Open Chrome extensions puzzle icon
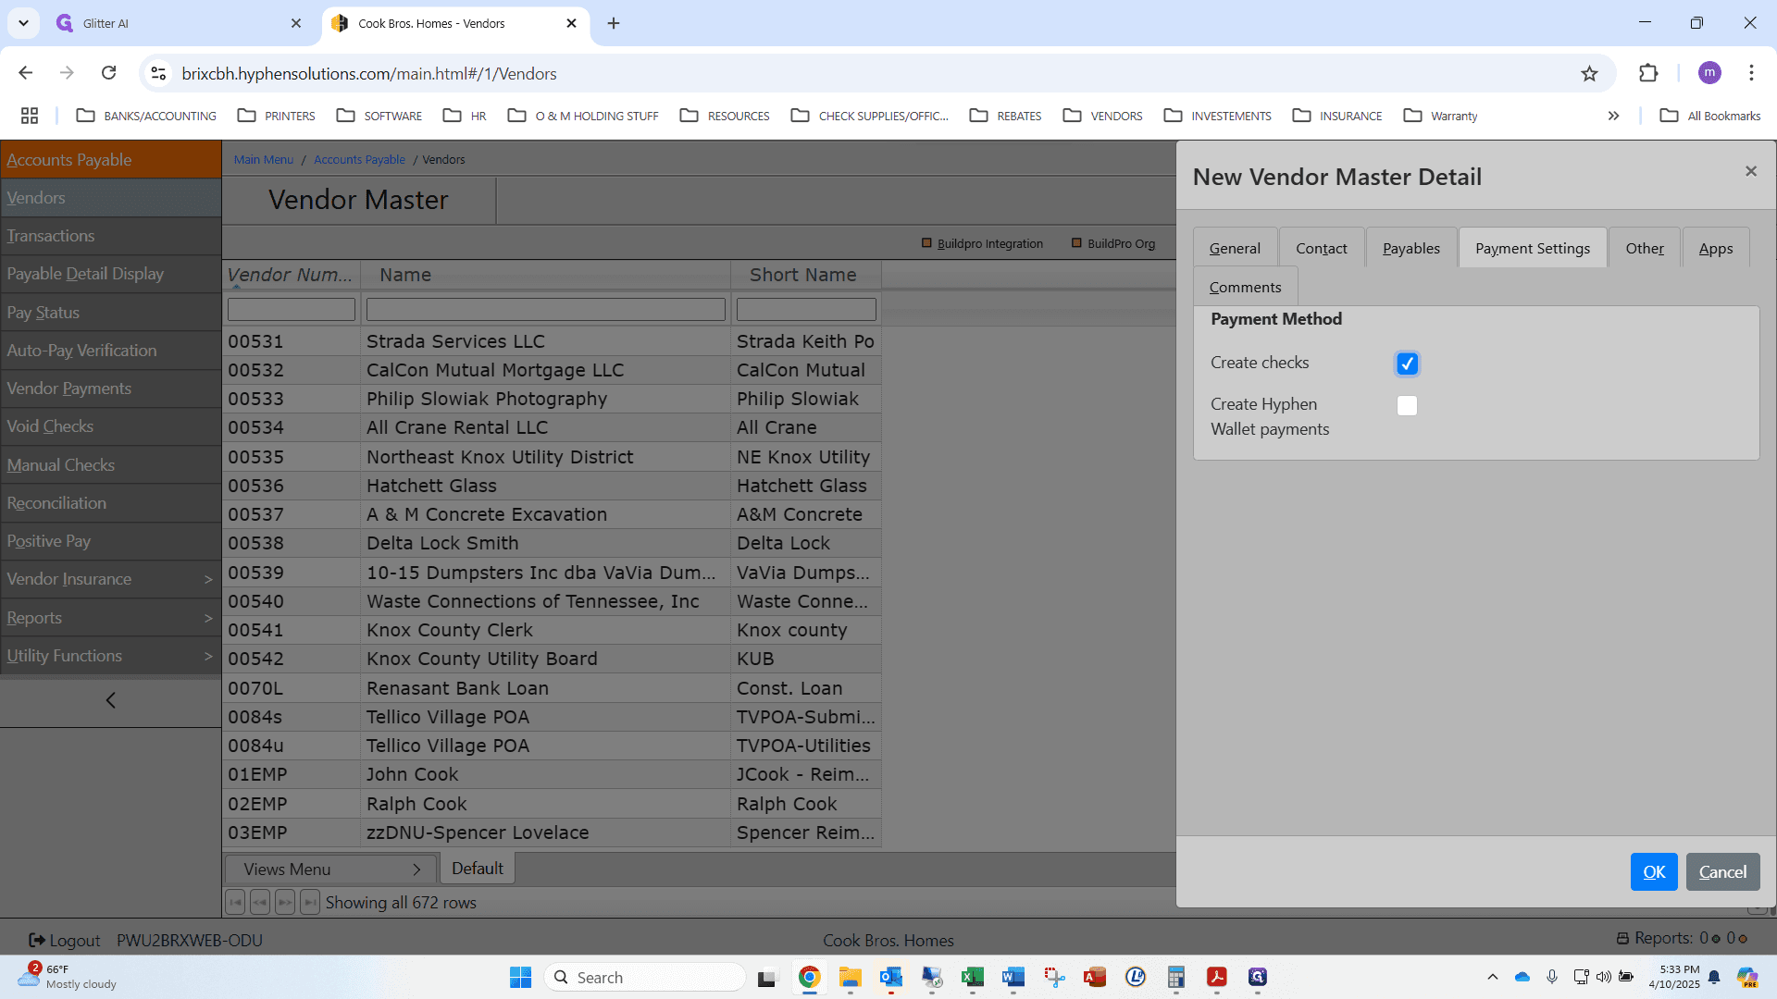 click(1648, 74)
